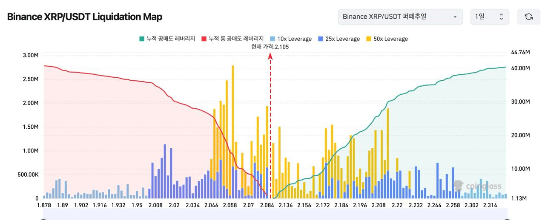Screen dimensions: 545x220
Task: Click the 2.232 x-axis price label
Action: (416, 206)
